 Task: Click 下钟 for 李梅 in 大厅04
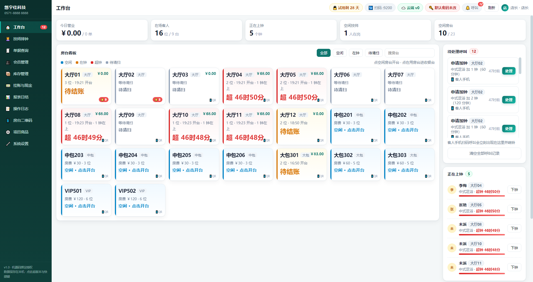point(514,190)
